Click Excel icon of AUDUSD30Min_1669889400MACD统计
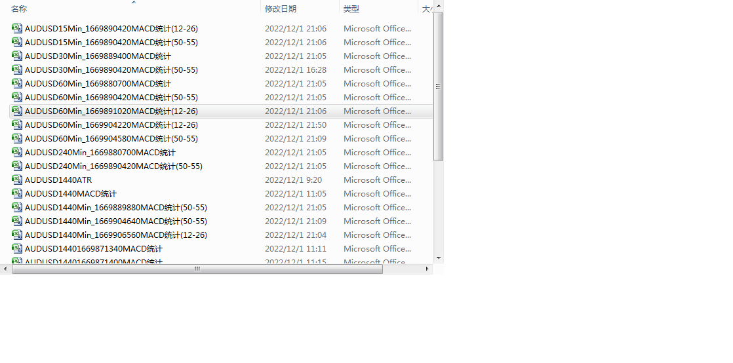Screen dimensions: 733x363 point(17,56)
